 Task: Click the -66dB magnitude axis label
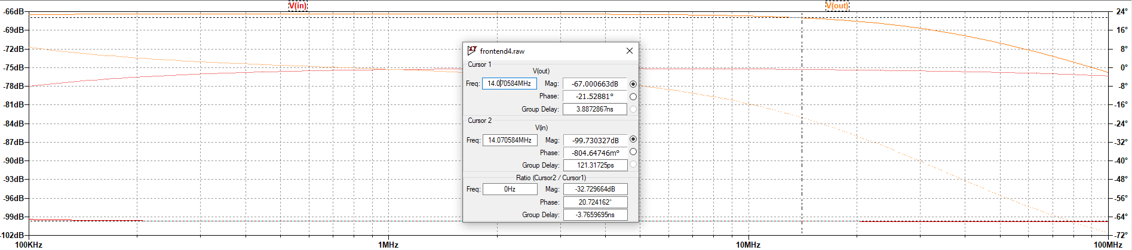[14, 12]
